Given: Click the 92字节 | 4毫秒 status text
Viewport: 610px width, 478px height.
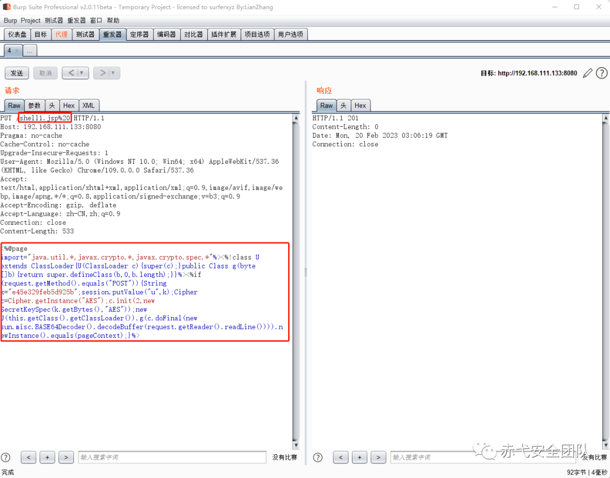Looking at the screenshot, I should [587, 472].
